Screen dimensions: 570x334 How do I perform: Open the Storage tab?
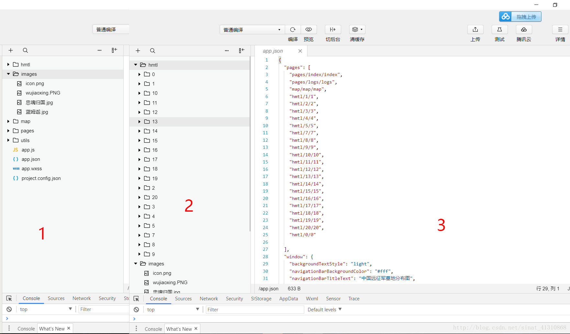click(261, 299)
